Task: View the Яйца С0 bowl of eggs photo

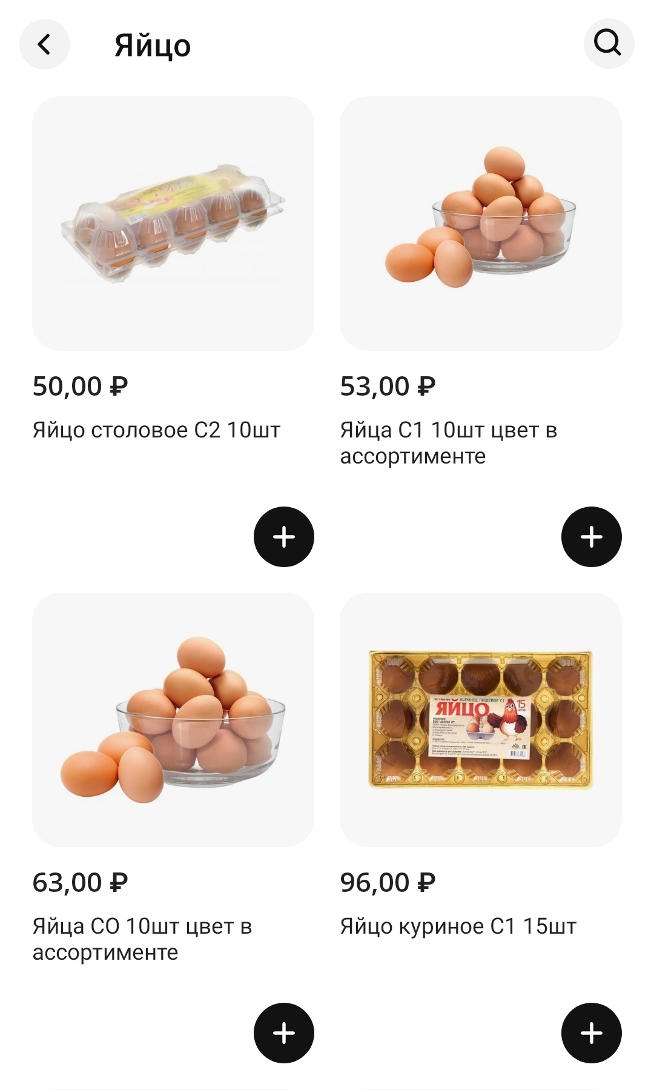Action: (x=173, y=719)
